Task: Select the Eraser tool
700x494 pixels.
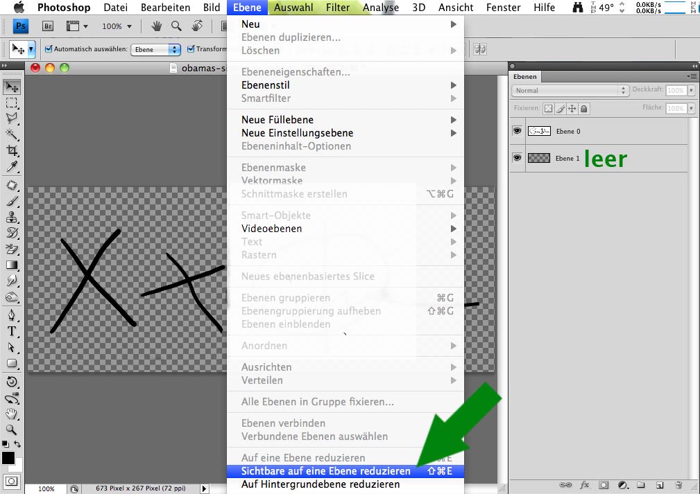Action: tap(12, 249)
